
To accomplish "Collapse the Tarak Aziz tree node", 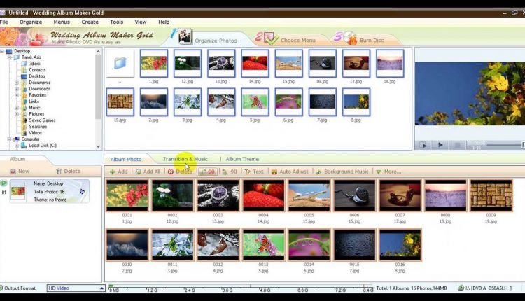I will tap(10, 57).
